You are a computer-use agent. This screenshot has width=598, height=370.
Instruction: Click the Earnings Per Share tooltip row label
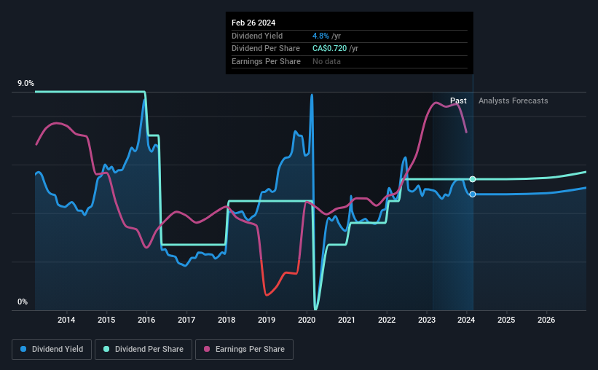[266, 61]
